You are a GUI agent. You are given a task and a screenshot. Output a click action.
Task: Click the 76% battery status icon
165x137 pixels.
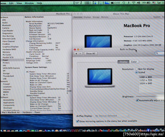click(x=146, y=3)
